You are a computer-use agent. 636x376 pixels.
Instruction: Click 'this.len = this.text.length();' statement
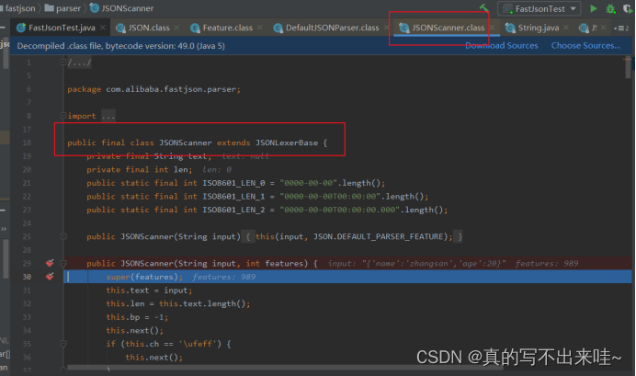(177, 303)
